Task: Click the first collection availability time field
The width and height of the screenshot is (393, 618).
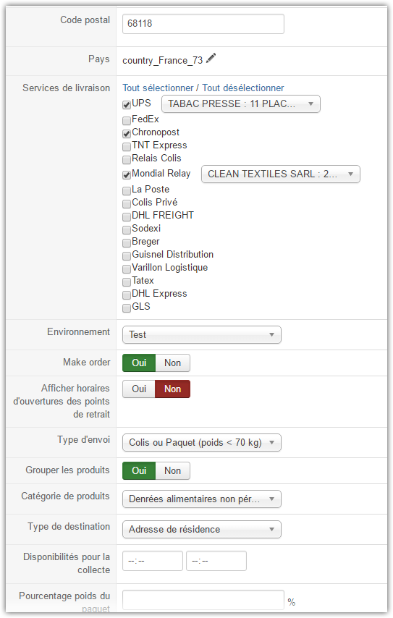Action: tap(153, 561)
